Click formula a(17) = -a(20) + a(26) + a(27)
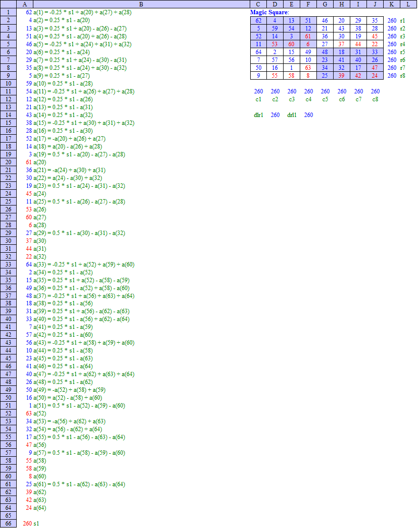Viewport: 418px width, 528px height. [69, 139]
